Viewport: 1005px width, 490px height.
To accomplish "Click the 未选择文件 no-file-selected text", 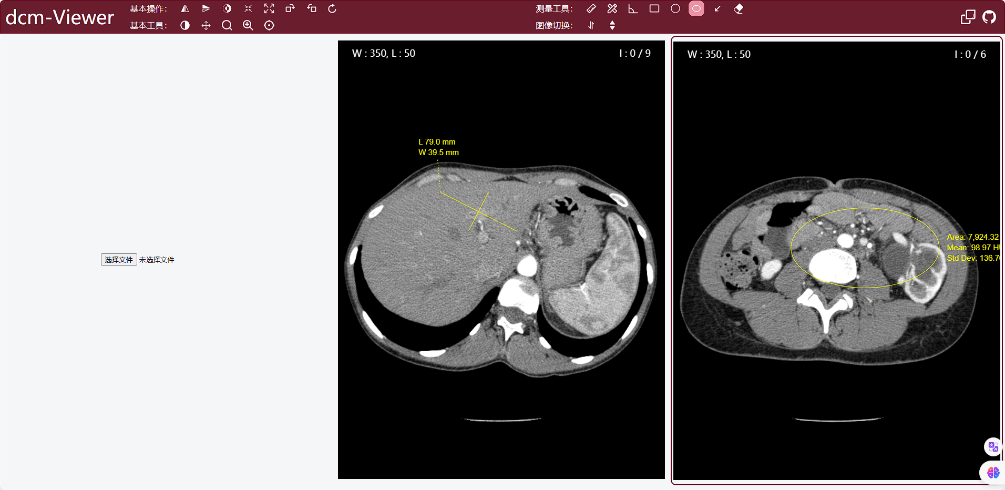I will click(x=157, y=260).
